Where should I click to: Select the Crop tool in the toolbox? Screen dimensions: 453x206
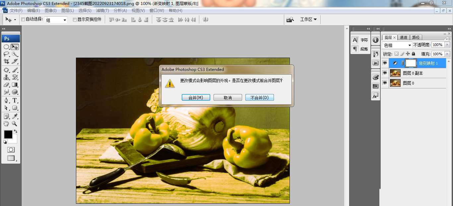click(x=6, y=61)
